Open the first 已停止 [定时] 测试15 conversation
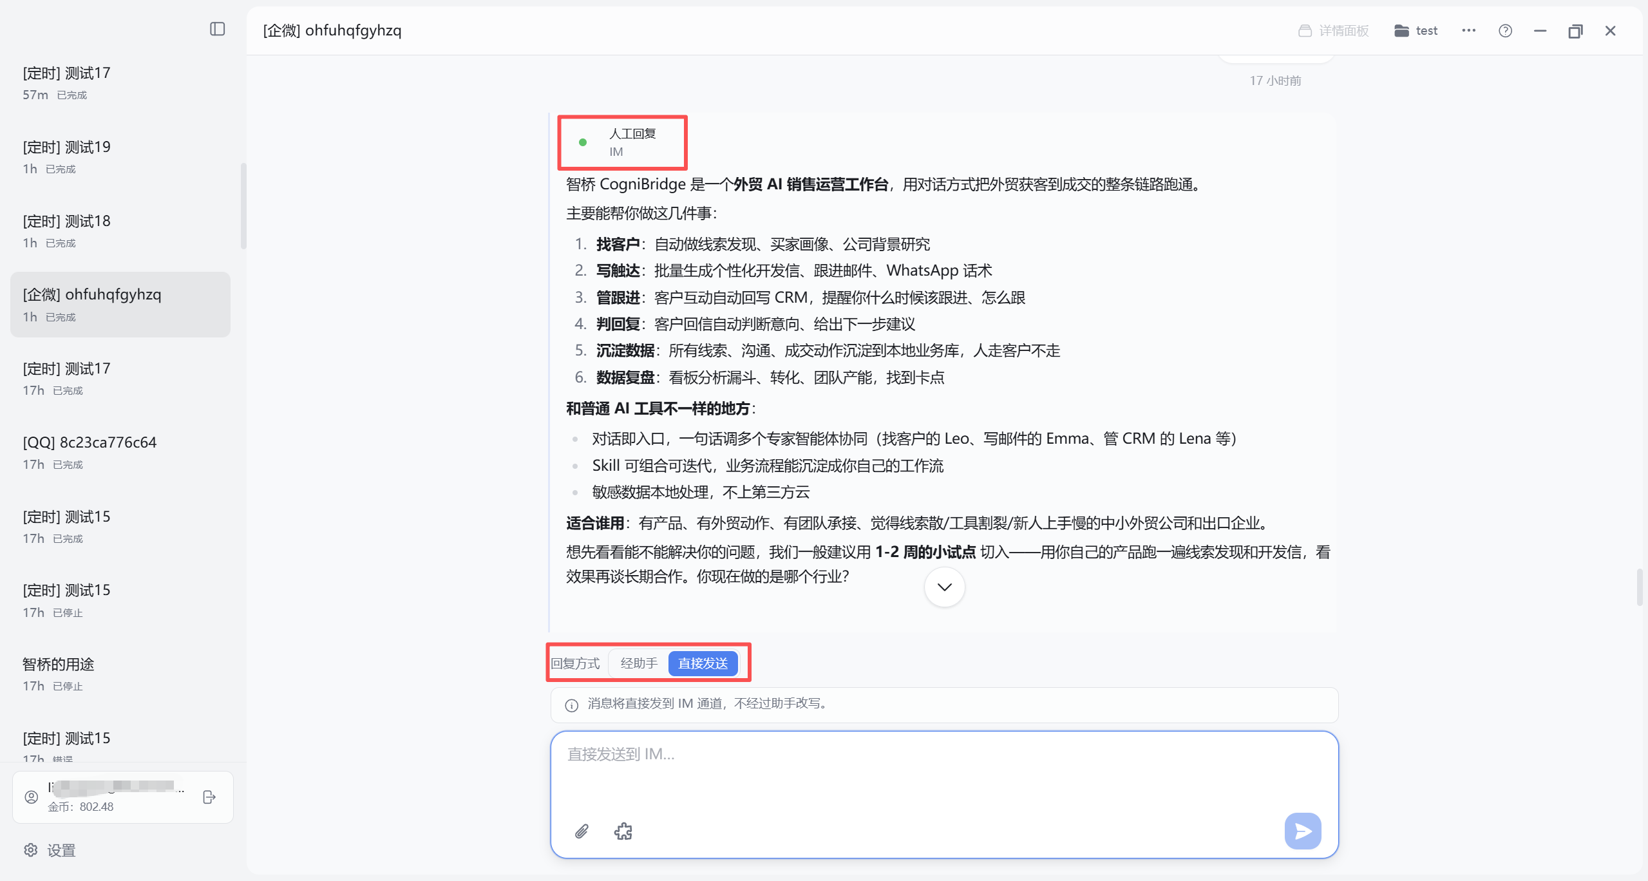This screenshot has height=881, width=1648. coord(120,600)
